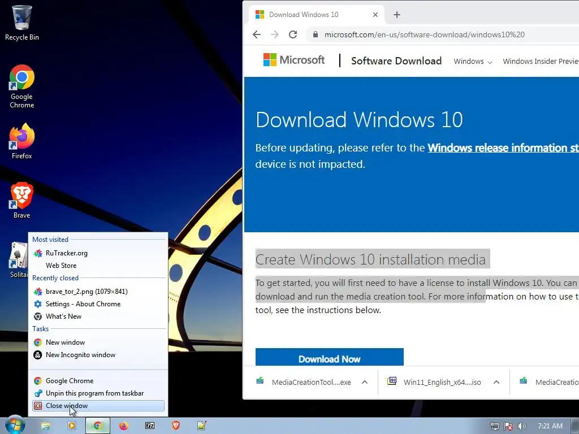Image resolution: width=579 pixels, height=434 pixels.
Task: Select the Download Windows 10 tab
Action: tap(317, 15)
